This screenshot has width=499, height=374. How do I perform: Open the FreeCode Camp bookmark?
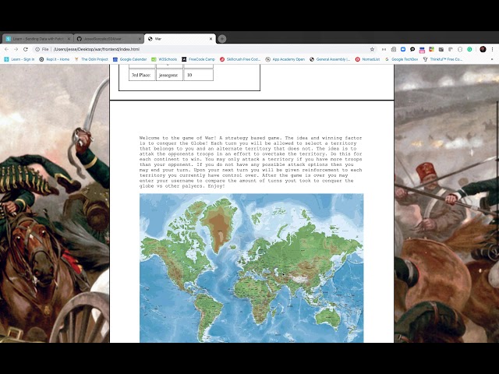199,59
